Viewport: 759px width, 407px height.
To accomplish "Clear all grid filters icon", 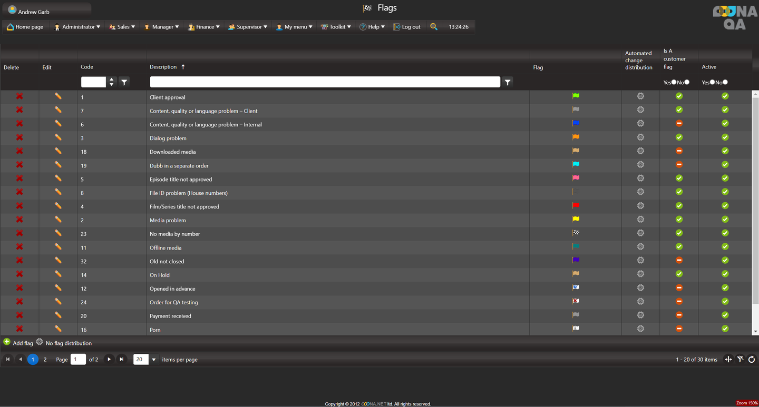I will [x=740, y=360].
